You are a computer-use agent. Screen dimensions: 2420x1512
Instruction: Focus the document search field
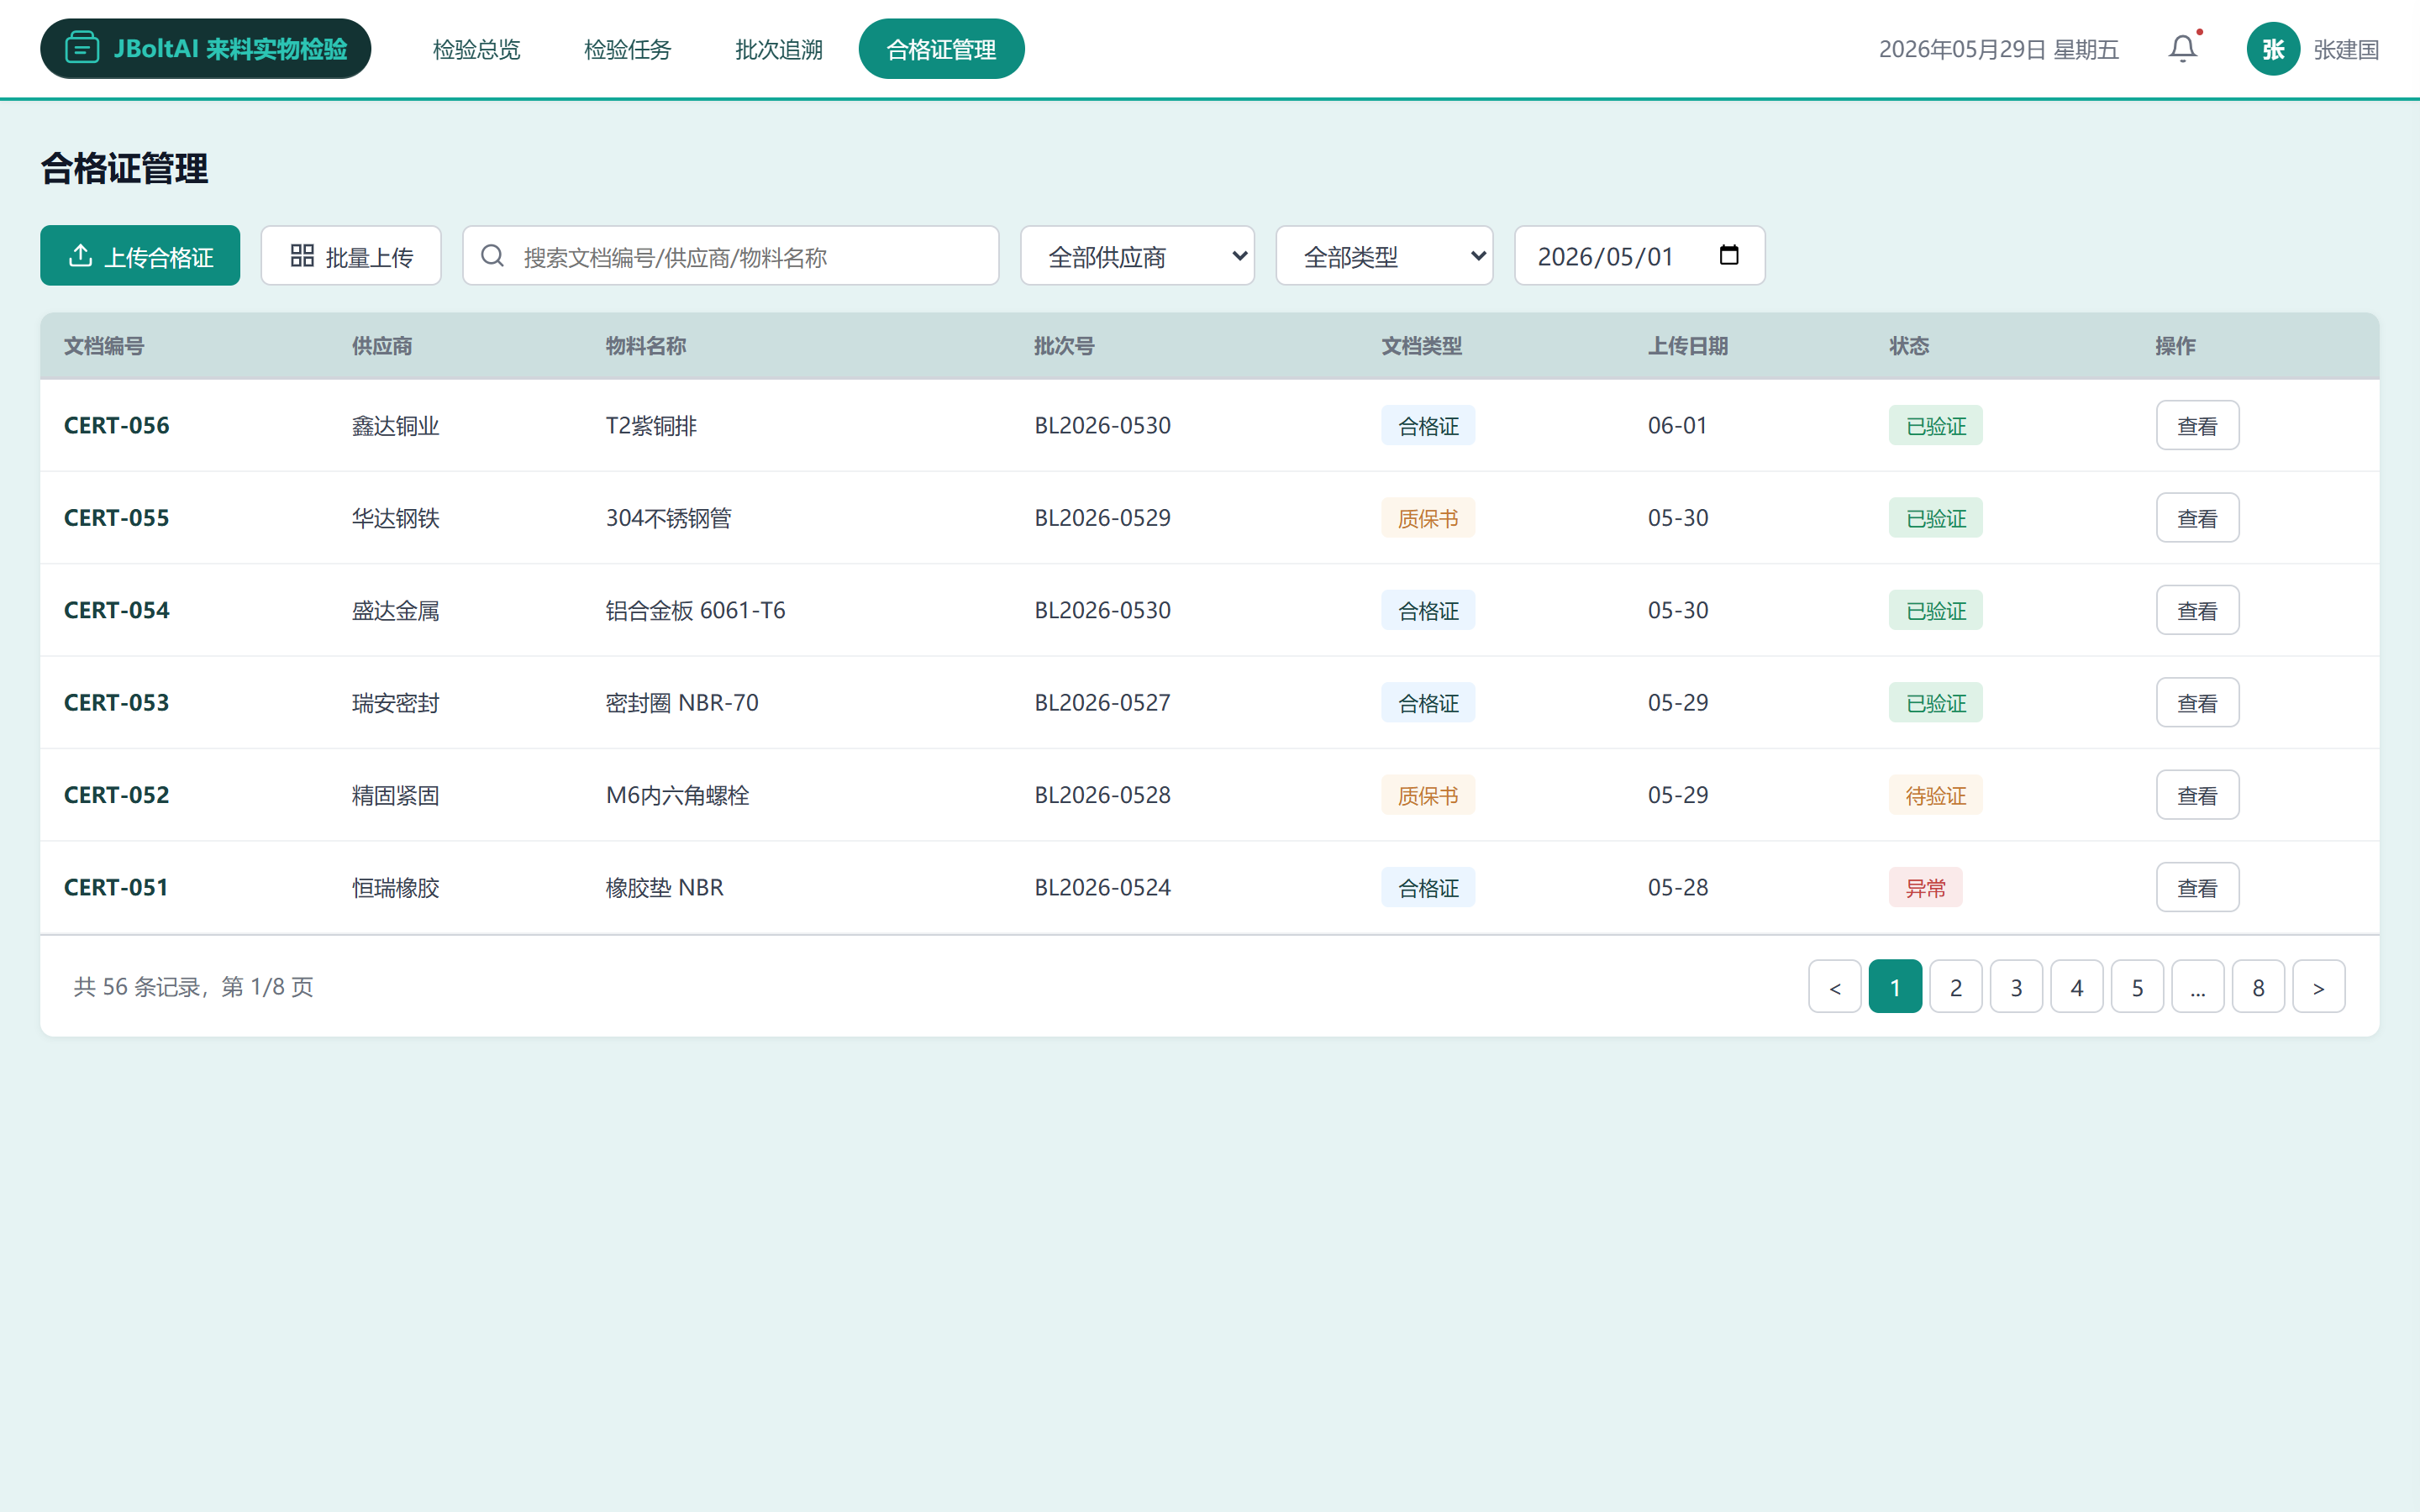click(730, 256)
